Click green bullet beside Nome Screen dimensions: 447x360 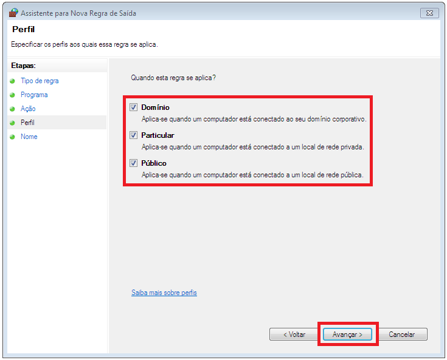[12, 137]
